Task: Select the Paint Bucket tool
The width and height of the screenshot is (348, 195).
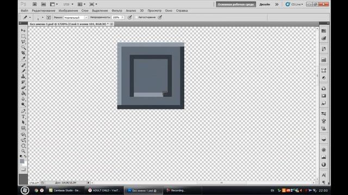Action: [23, 93]
